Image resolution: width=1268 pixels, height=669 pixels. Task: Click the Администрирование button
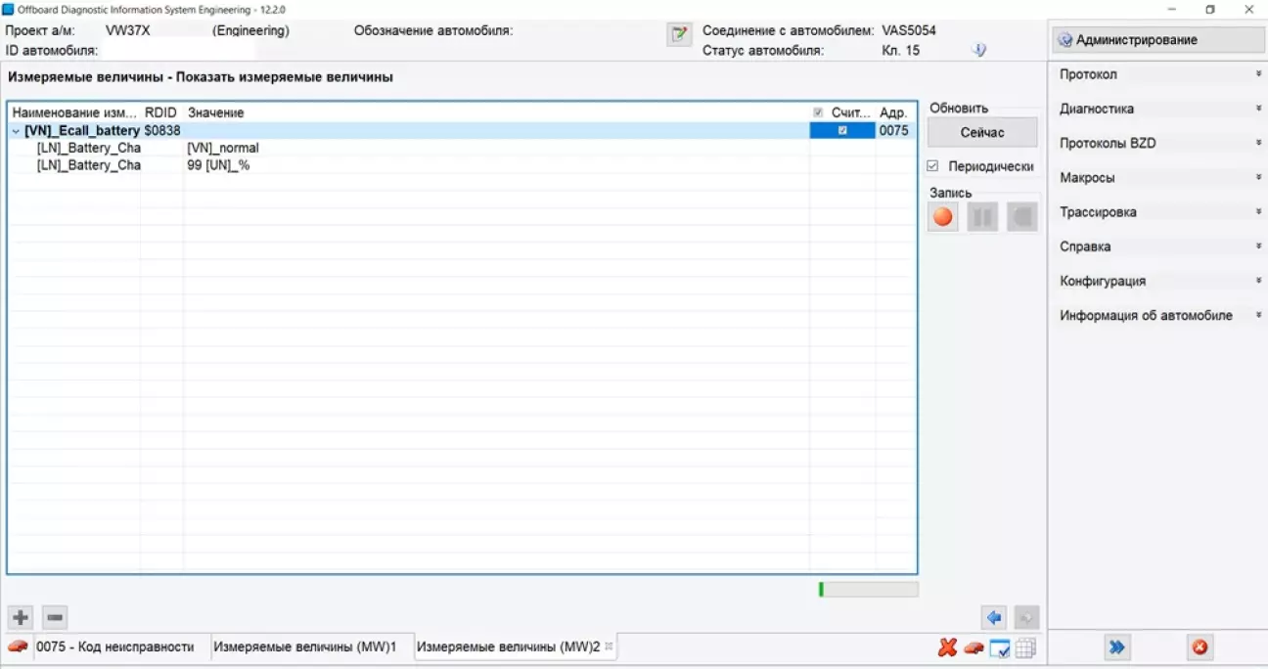point(1158,40)
